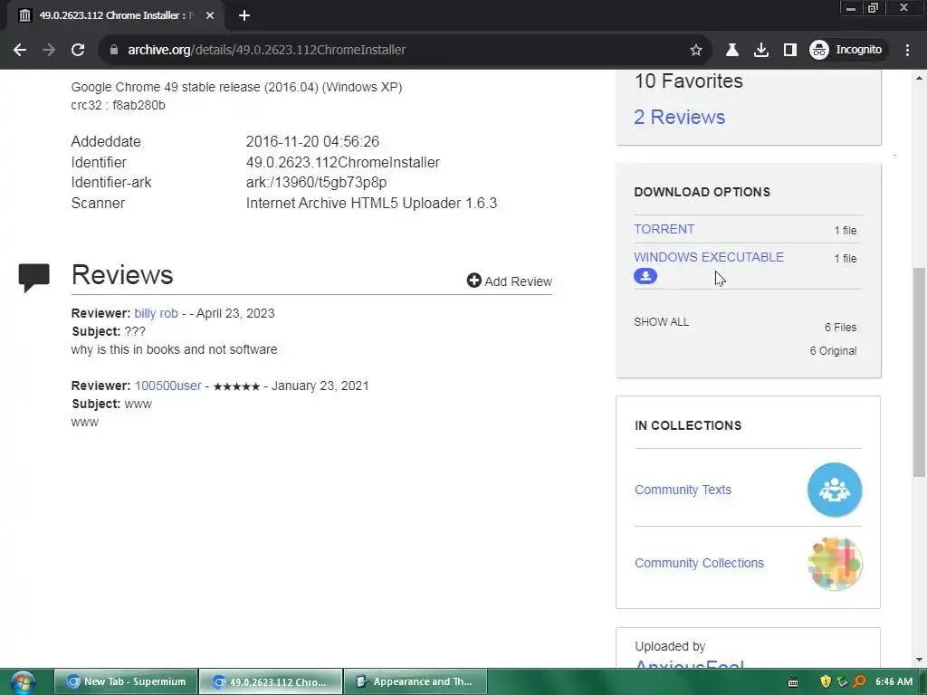Click the scrollbar down arrow
The width and height of the screenshot is (927, 695).
click(x=919, y=660)
